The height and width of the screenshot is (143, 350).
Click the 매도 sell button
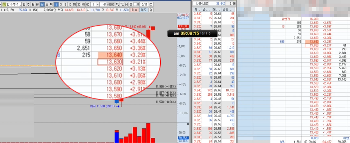(144, 10)
